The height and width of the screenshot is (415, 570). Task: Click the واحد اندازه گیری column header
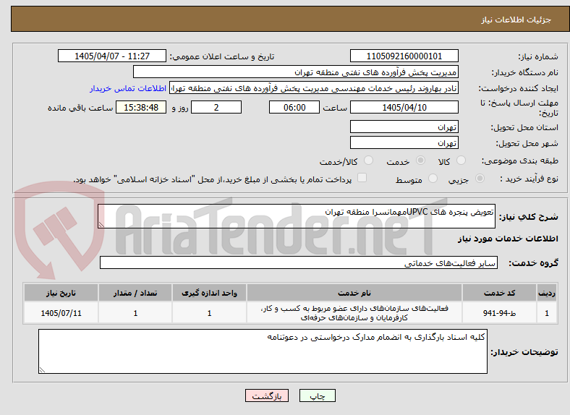pos(209,293)
